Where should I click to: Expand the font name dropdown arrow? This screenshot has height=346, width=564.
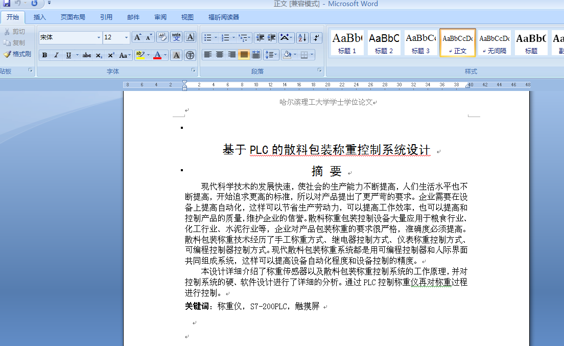tap(99, 37)
